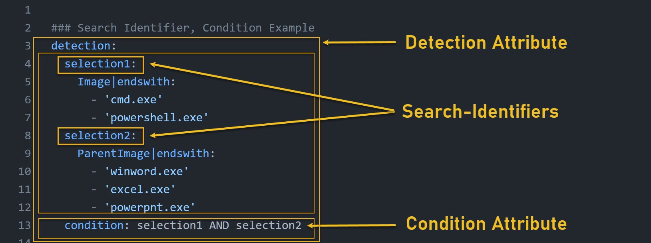Click the Detection Attribute annotation label
Image resolution: width=651 pixels, height=243 pixels.
pos(486,42)
